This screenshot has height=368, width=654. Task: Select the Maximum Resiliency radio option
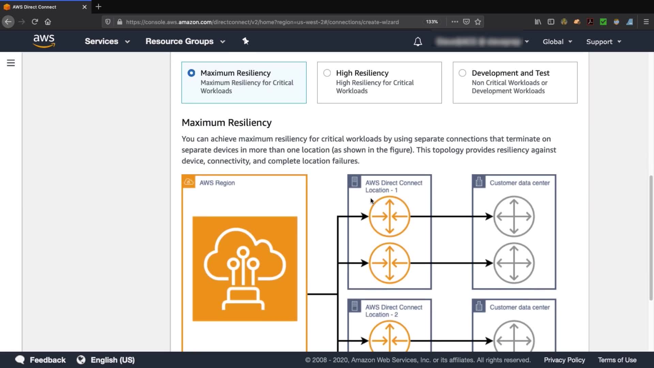pos(191,73)
